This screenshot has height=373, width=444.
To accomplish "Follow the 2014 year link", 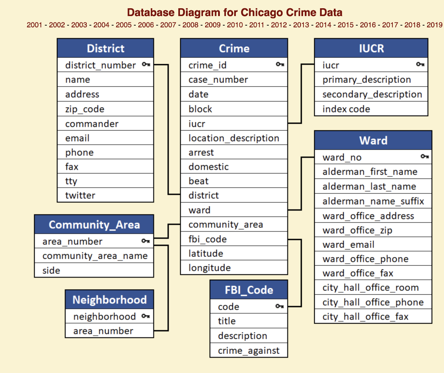I will click(x=323, y=25).
